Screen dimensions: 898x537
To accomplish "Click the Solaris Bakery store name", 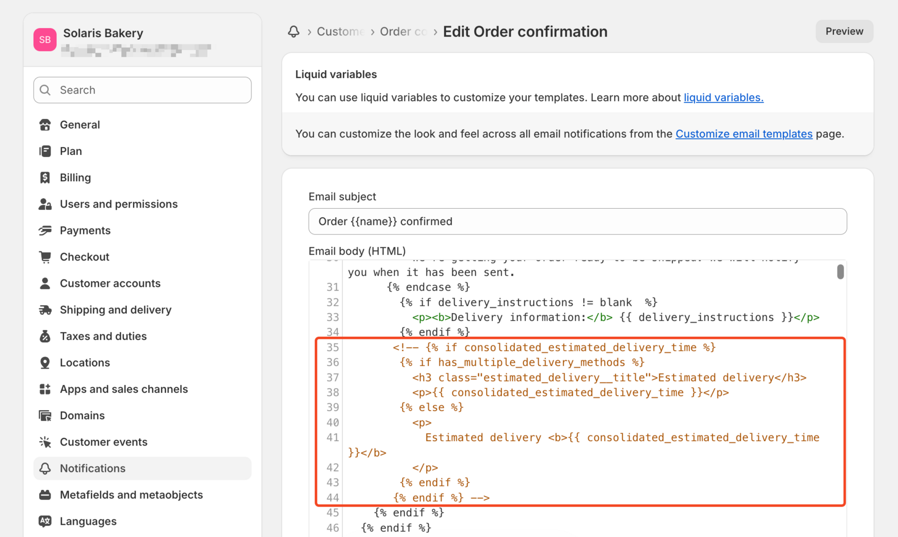I will click(103, 33).
